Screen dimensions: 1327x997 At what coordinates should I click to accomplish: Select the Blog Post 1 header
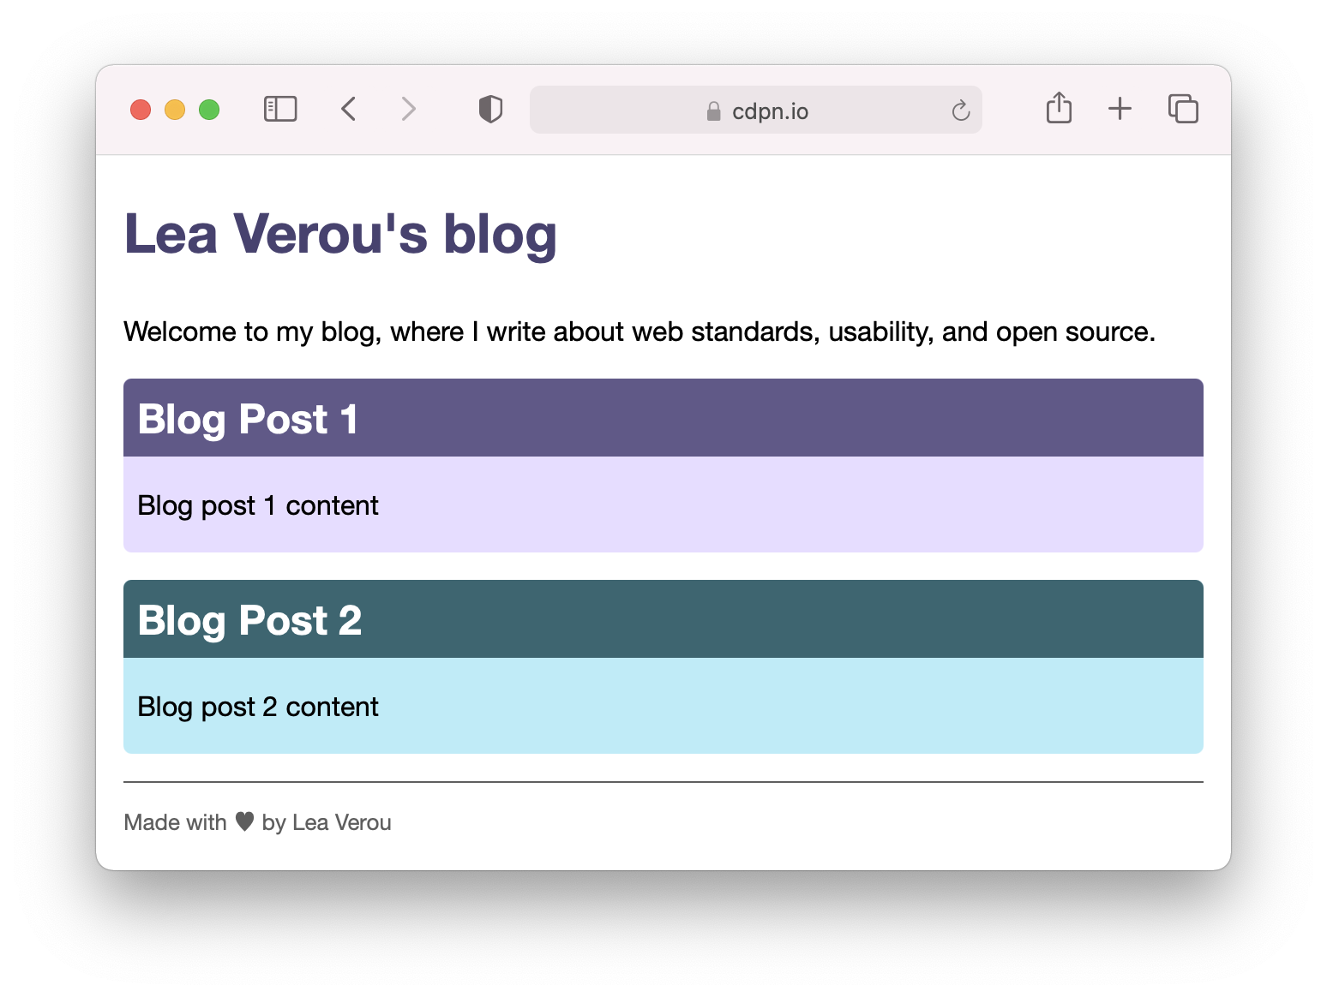tap(248, 419)
